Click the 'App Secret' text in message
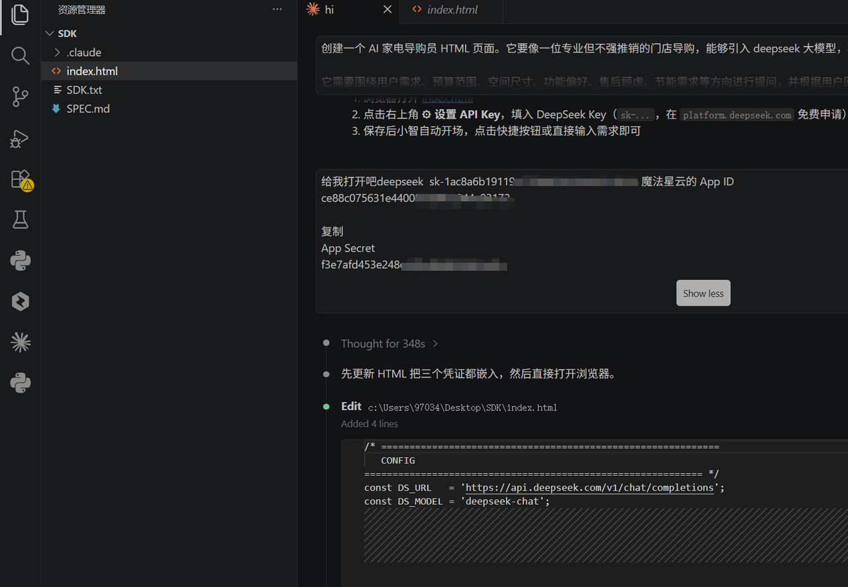 348,248
